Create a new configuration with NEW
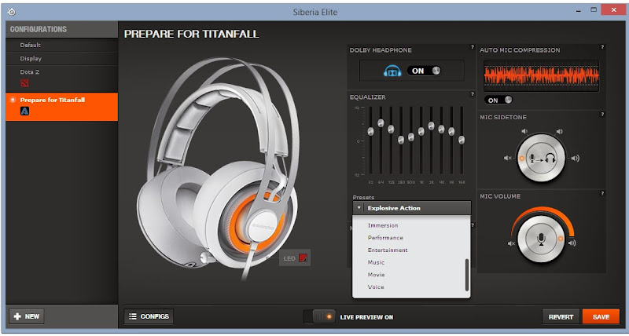Screen dimensions: 629x336 coord(27,316)
